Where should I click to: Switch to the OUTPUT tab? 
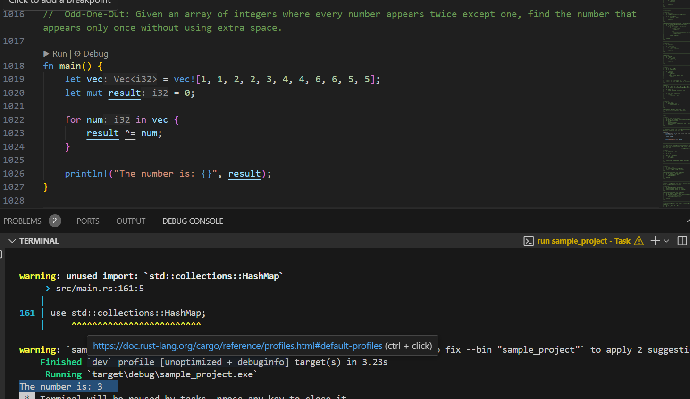pyautogui.click(x=131, y=221)
